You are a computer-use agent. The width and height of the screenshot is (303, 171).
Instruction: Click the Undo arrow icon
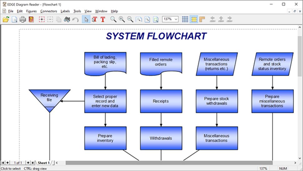pyautogui.click(x=75, y=20)
